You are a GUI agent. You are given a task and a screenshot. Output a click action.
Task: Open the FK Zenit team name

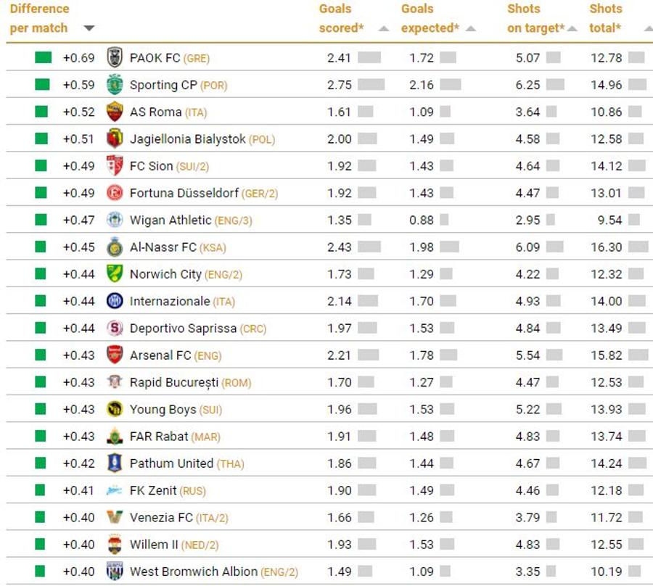coord(153,491)
